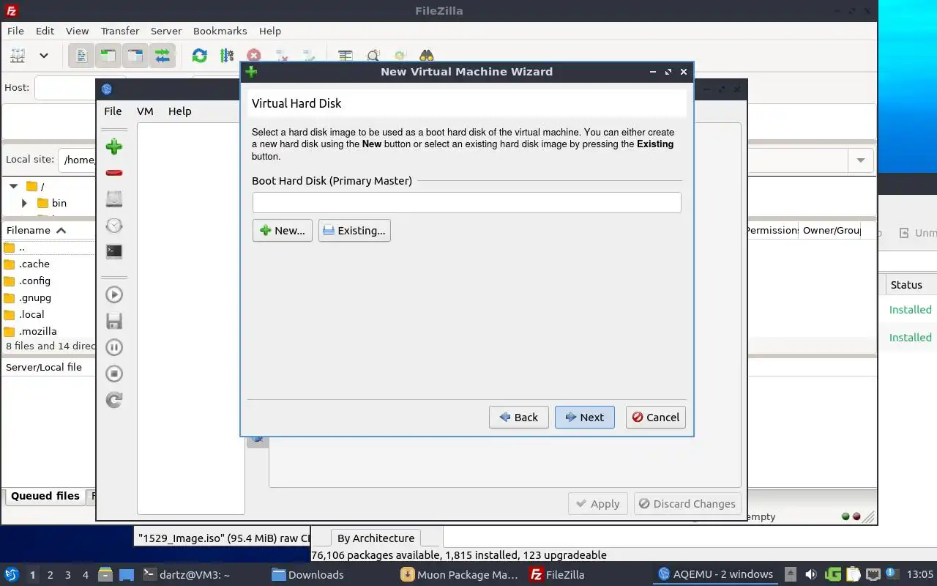This screenshot has height=586, width=937.
Task: Toggle transfer queue display in FileZilla toolbar
Action: click(163, 56)
